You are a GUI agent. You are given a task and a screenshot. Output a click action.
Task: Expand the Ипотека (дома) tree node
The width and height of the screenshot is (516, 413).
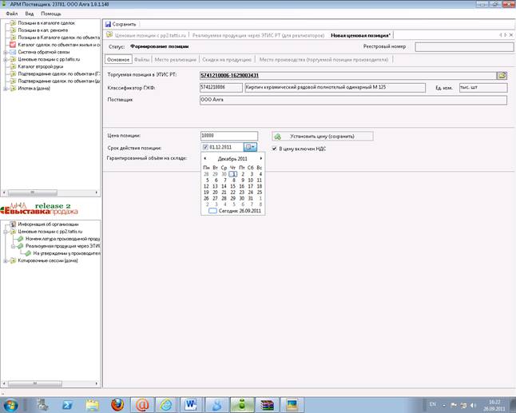coord(5,89)
